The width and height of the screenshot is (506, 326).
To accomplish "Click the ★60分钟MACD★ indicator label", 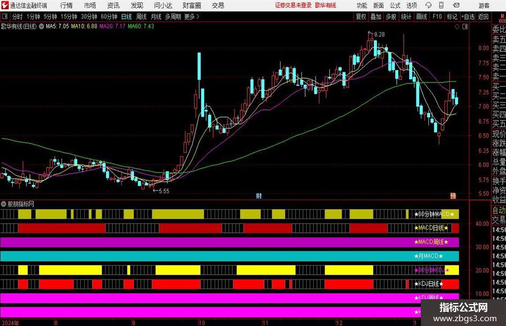I will click(x=434, y=214).
